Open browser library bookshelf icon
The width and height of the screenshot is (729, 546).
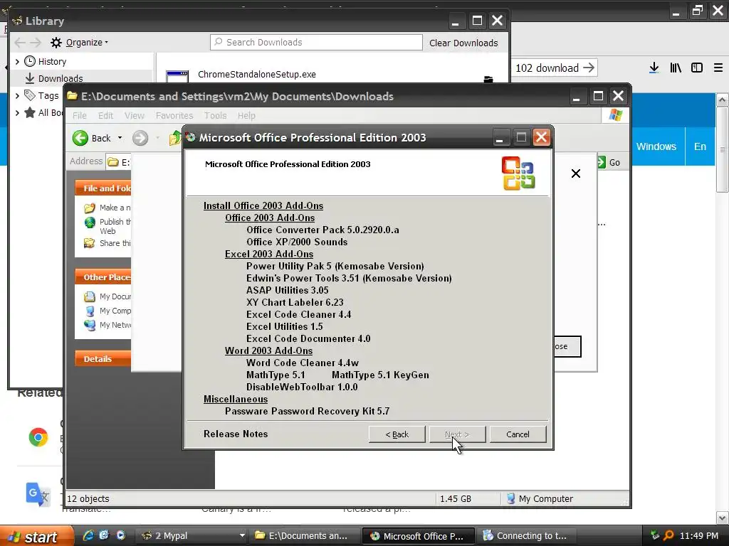click(x=676, y=68)
